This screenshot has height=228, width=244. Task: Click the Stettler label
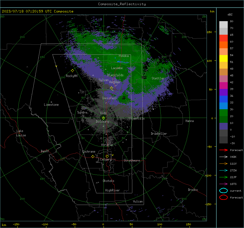(x=158, y=78)
